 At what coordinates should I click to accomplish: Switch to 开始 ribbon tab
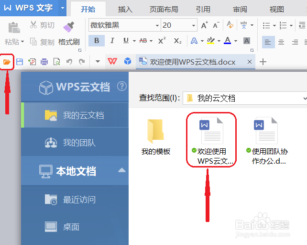(x=88, y=9)
